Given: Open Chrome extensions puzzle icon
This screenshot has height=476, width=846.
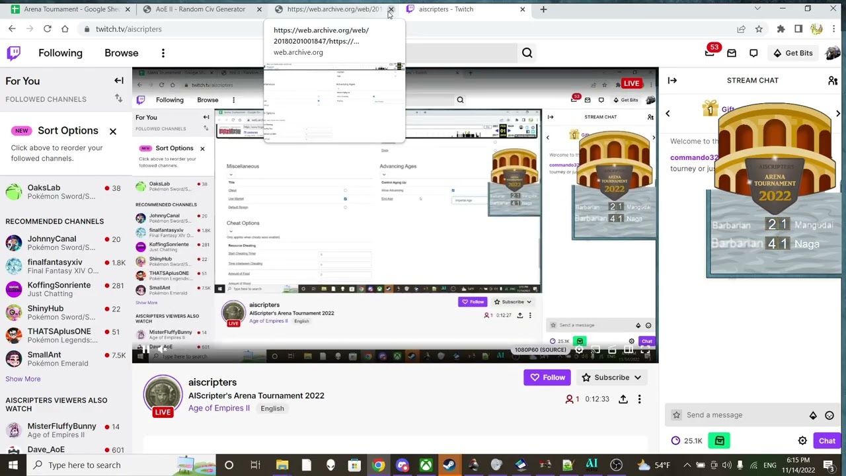Looking at the screenshot, I should (x=781, y=29).
